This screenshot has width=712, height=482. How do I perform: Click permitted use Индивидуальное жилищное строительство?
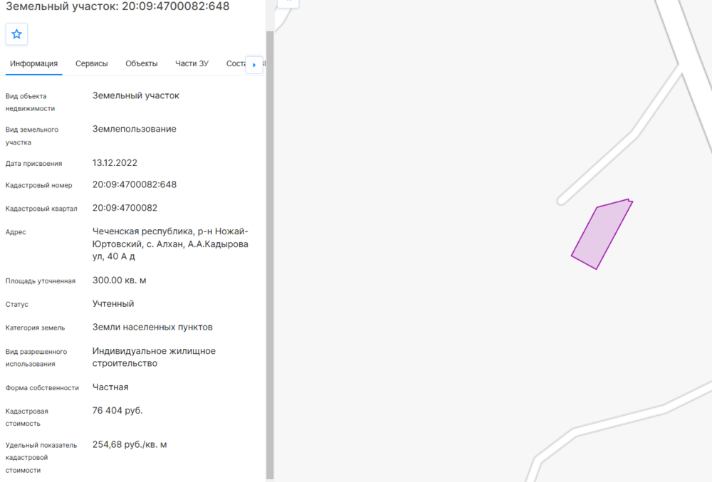click(x=154, y=357)
